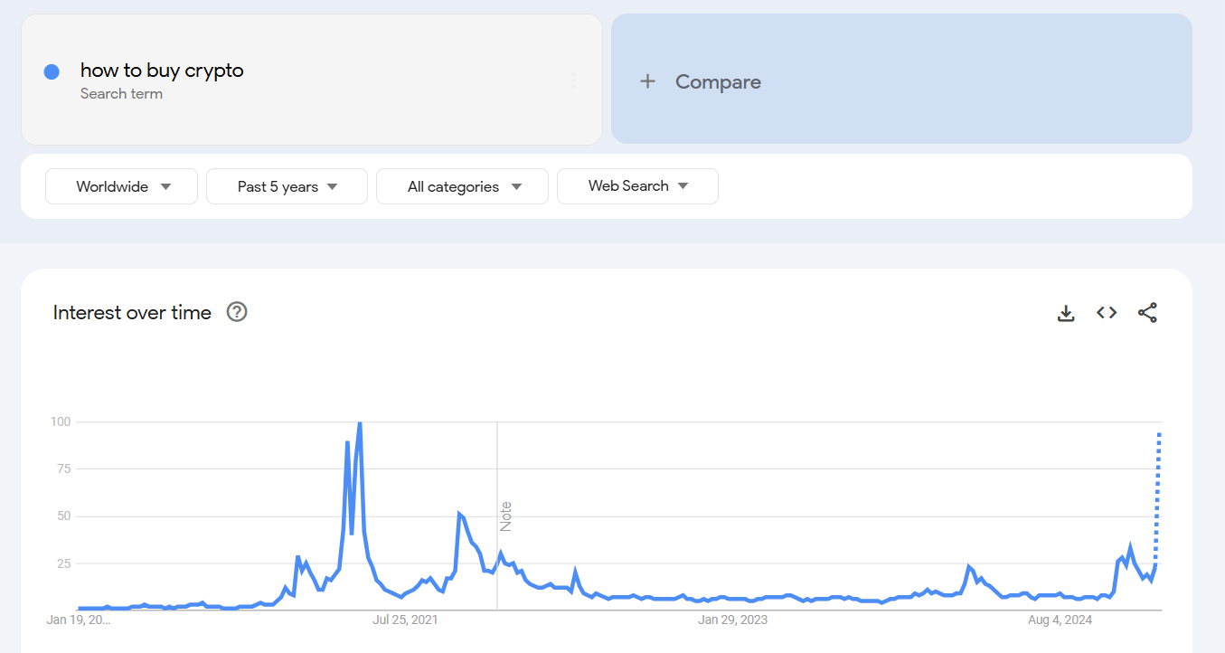Expand the Worldwide region dropdown
This screenshot has height=653, width=1225.
121,186
